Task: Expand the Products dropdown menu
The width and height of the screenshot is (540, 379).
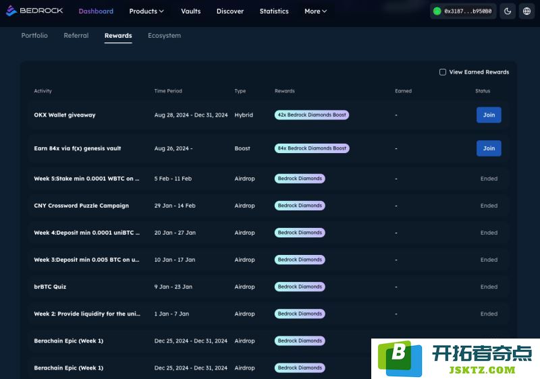Action: tap(146, 11)
